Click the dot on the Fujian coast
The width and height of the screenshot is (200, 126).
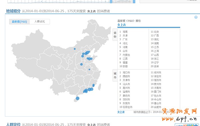click(x=93, y=85)
